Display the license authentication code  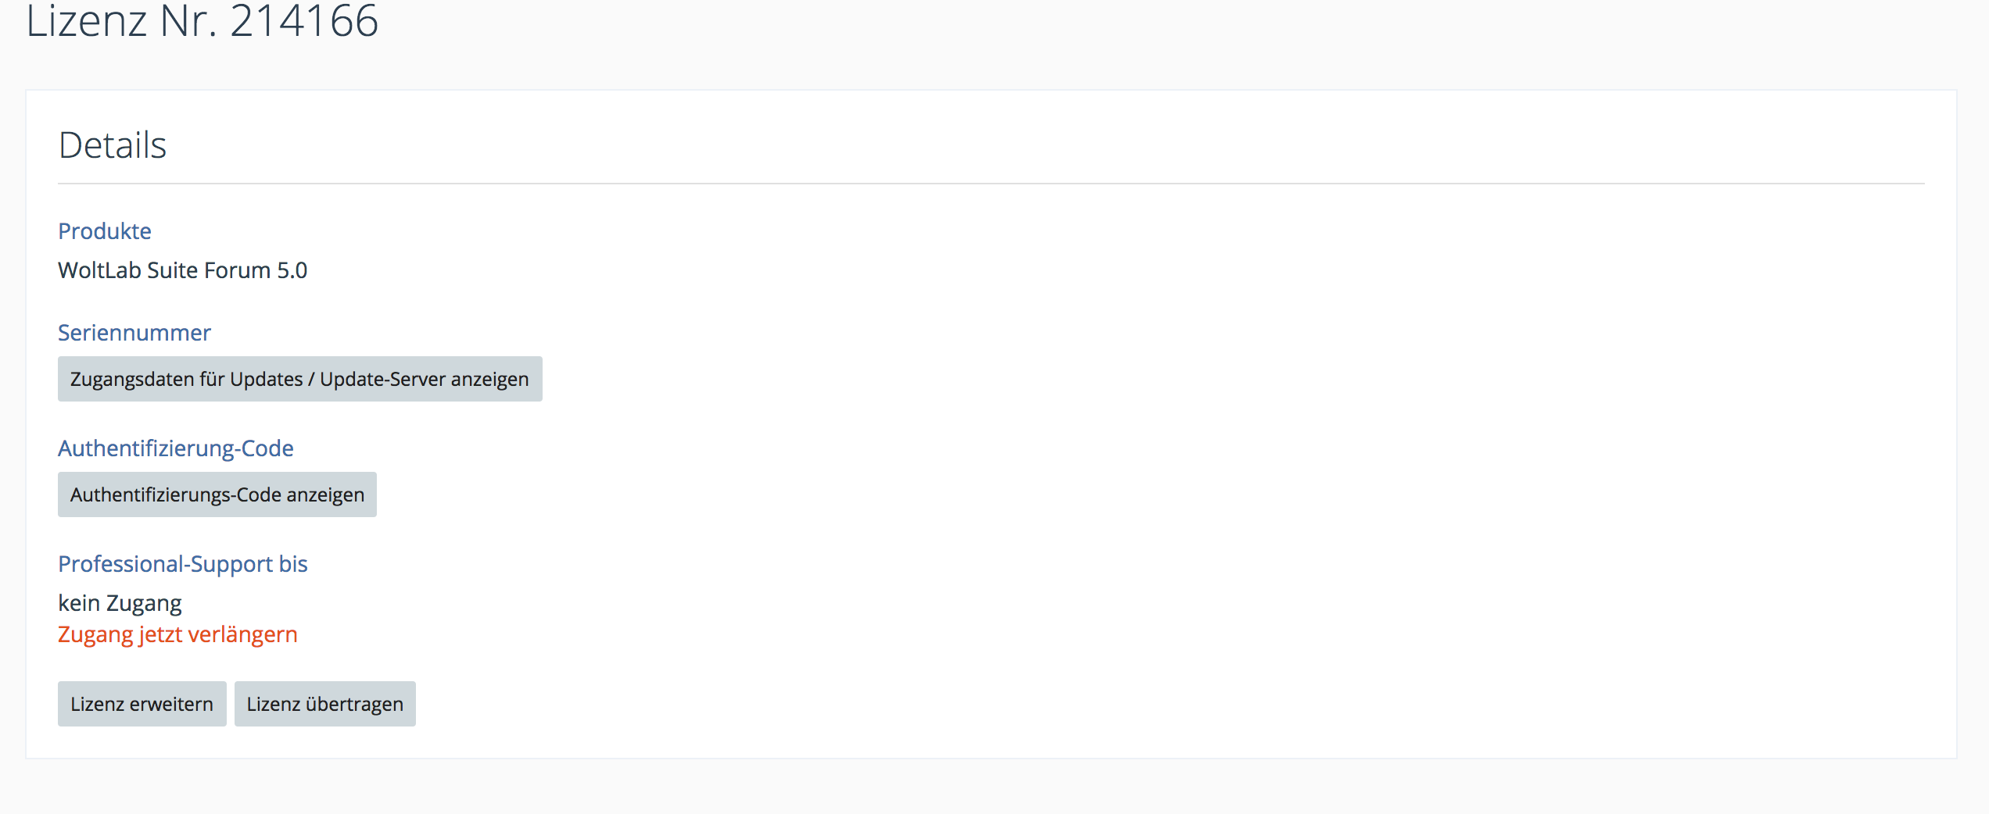[x=217, y=494]
